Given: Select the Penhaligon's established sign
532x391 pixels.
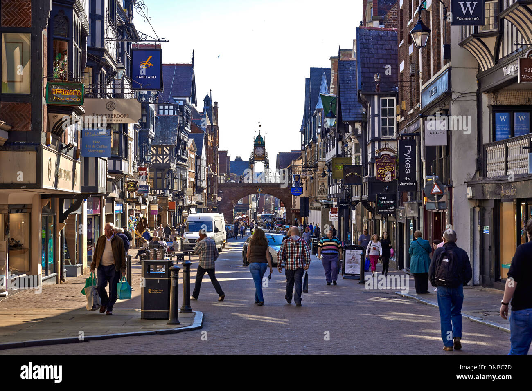Looking at the screenshot, I should tap(385, 167).
